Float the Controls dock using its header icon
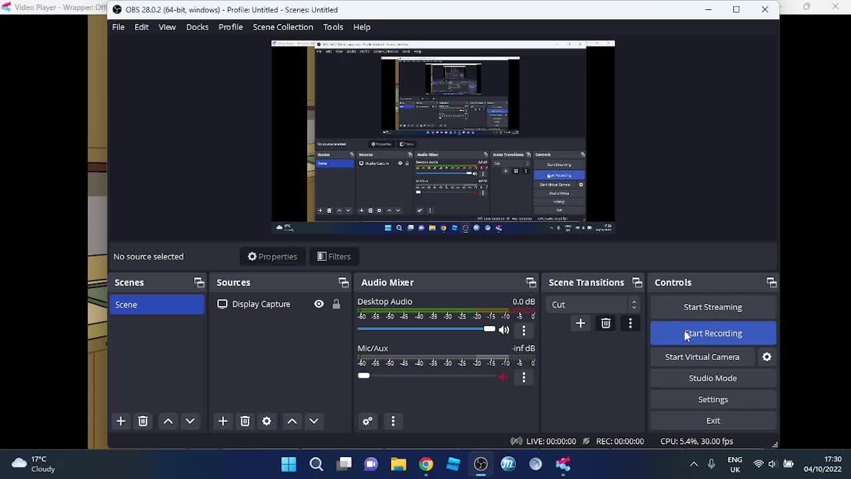The image size is (851, 479). click(x=771, y=283)
